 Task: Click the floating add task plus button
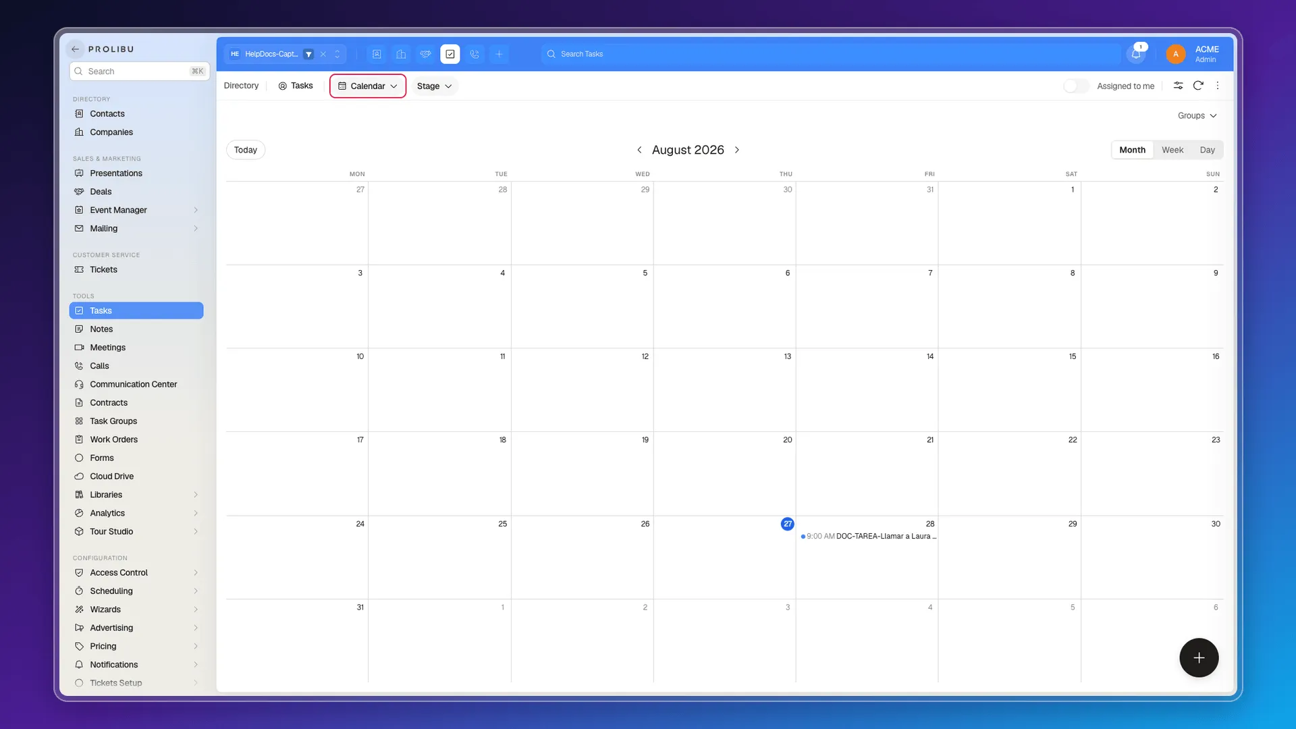(x=1199, y=657)
